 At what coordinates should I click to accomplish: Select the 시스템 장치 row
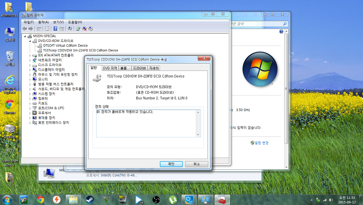tap(46, 94)
